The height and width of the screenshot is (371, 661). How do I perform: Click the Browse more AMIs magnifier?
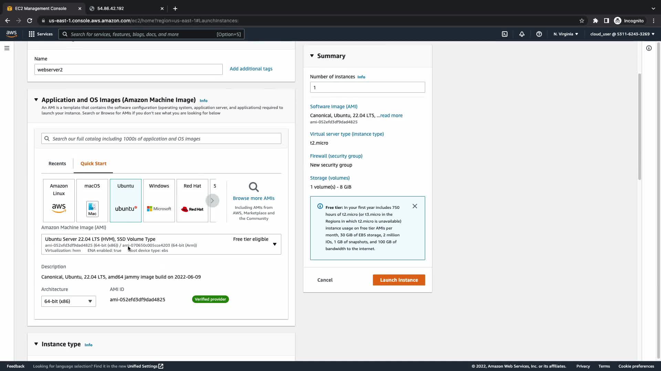tap(254, 187)
